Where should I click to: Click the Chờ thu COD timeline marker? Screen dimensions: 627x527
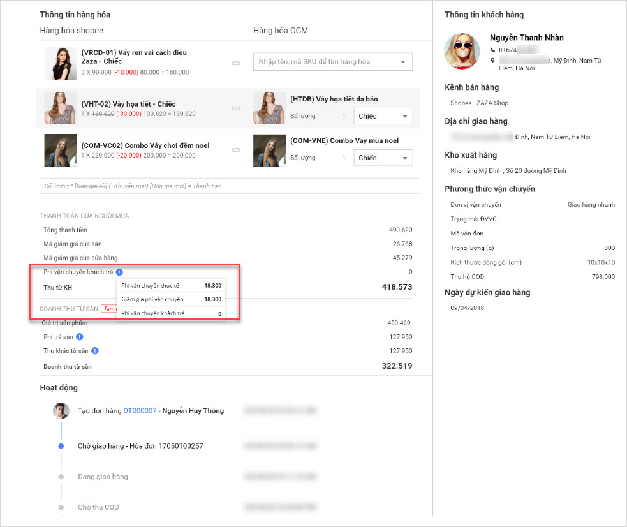point(61,507)
